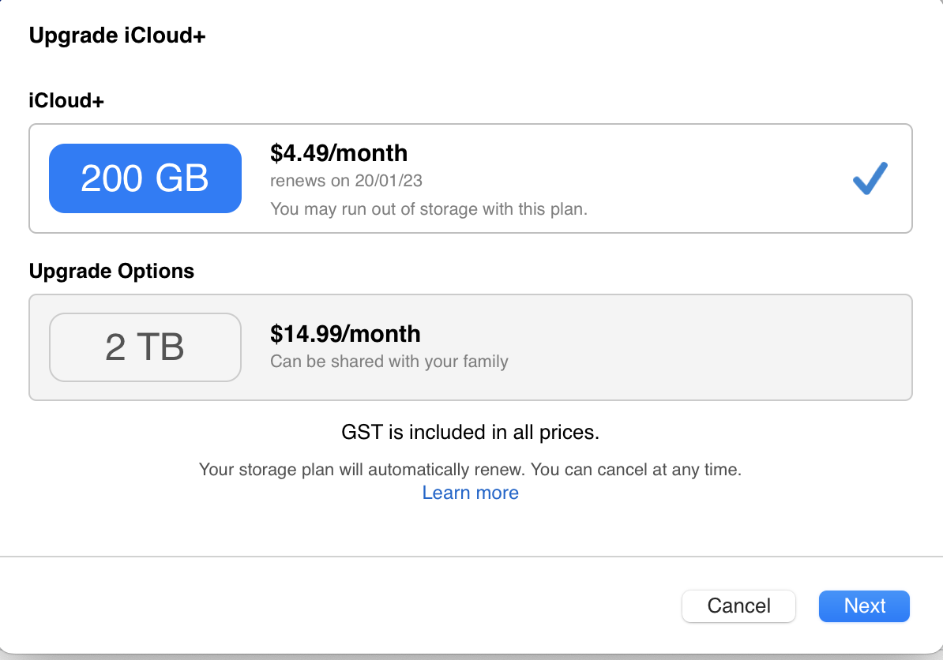Click the "renews on 20/01/23" text
Image resolution: width=943 pixels, height=660 pixels.
(x=346, y=181)
